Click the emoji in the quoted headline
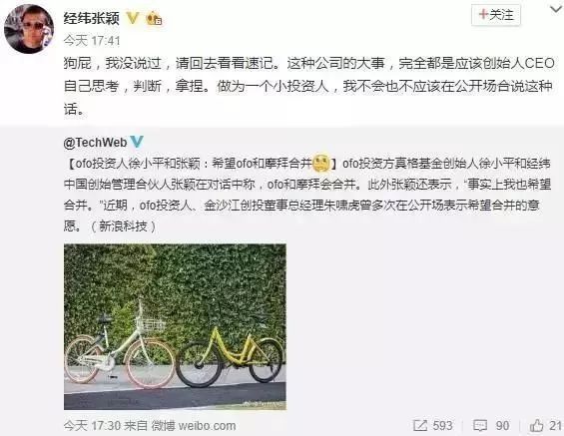 pyautogui.click(x=321, y=164)
